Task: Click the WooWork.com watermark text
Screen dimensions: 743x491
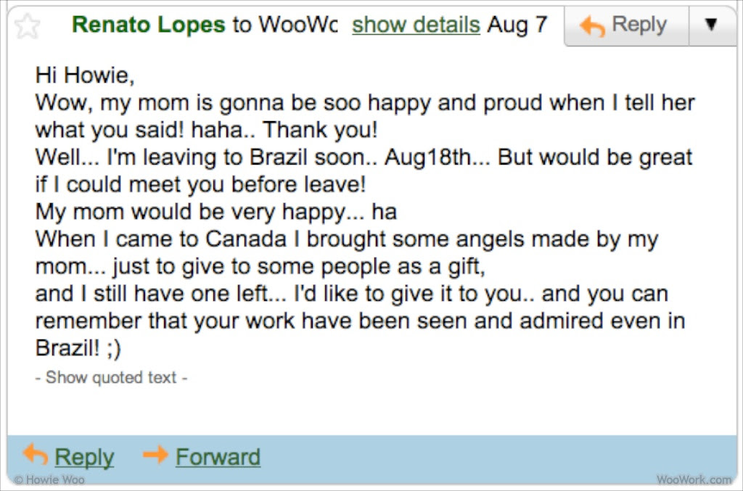Action: [x=694, y=479]
